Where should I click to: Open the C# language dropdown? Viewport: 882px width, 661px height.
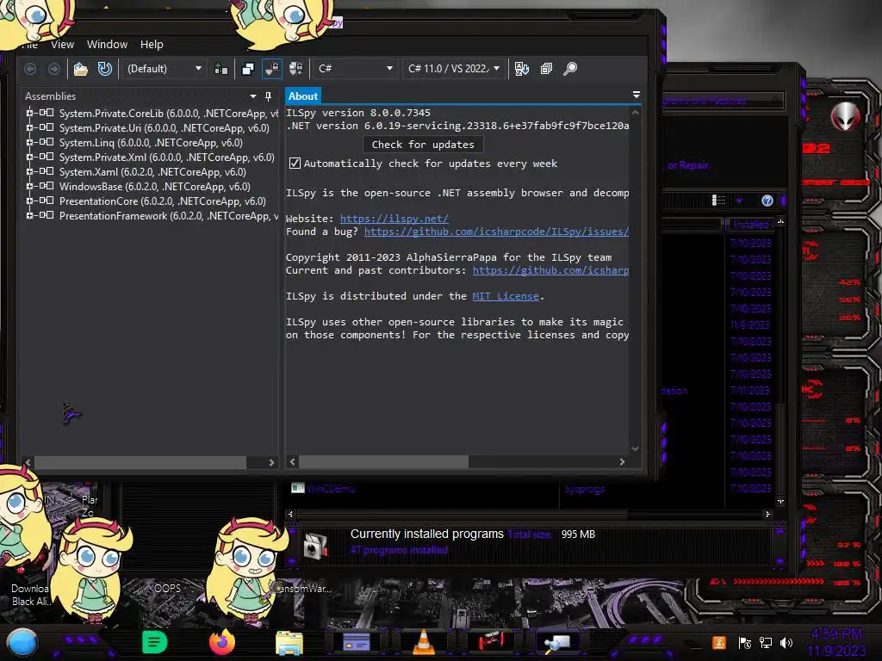pyautogui.click(x=355, y=69)
